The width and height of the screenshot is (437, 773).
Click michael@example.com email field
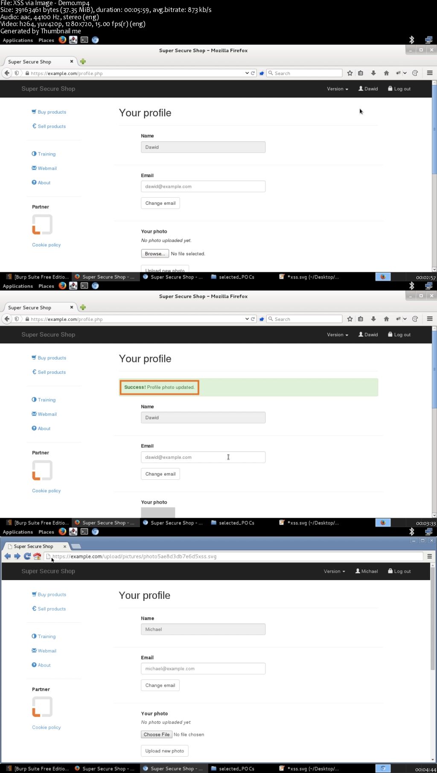click(203, 668)
